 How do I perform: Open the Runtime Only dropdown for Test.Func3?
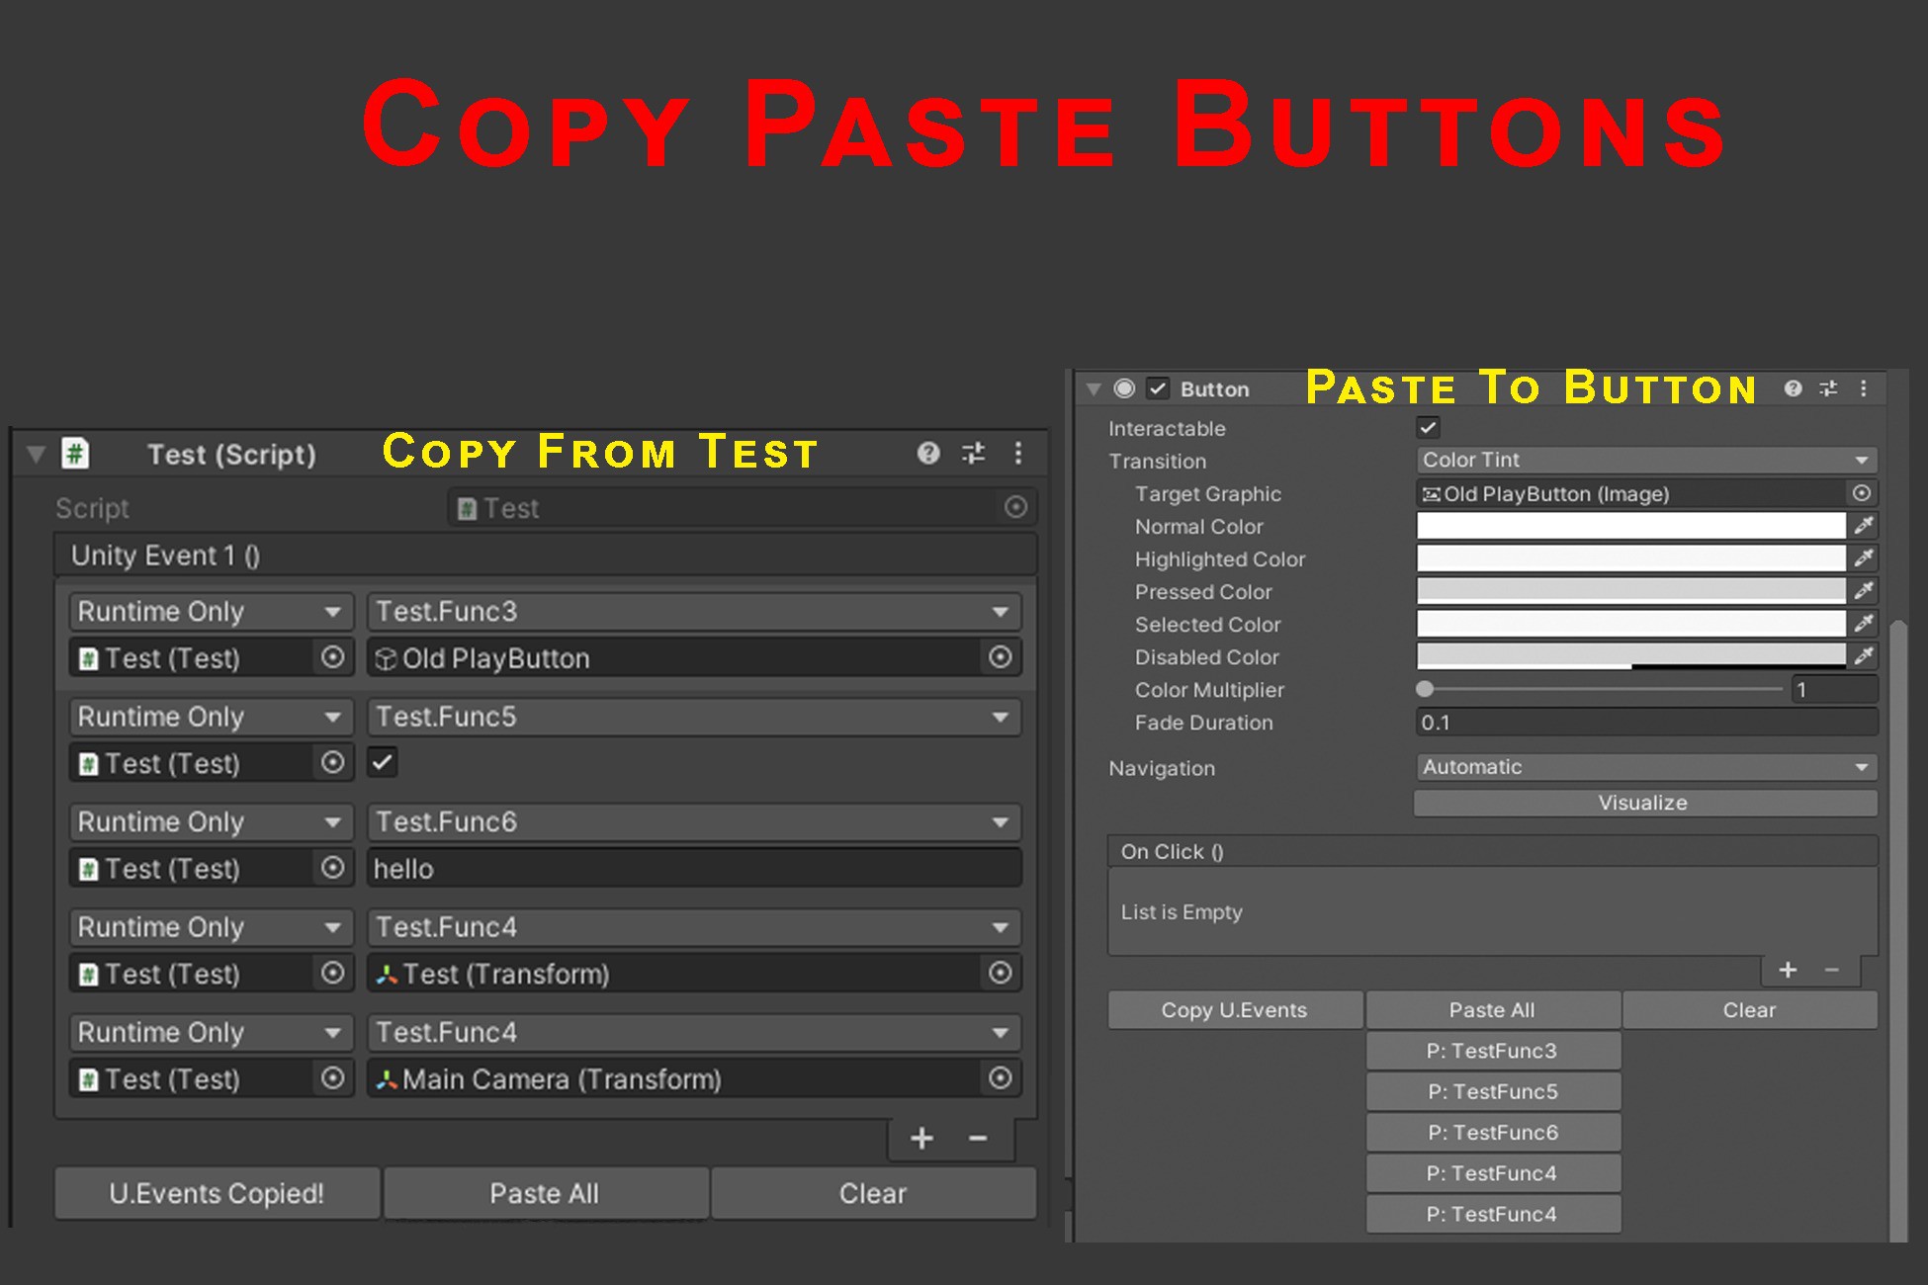[x=211, y=611]
